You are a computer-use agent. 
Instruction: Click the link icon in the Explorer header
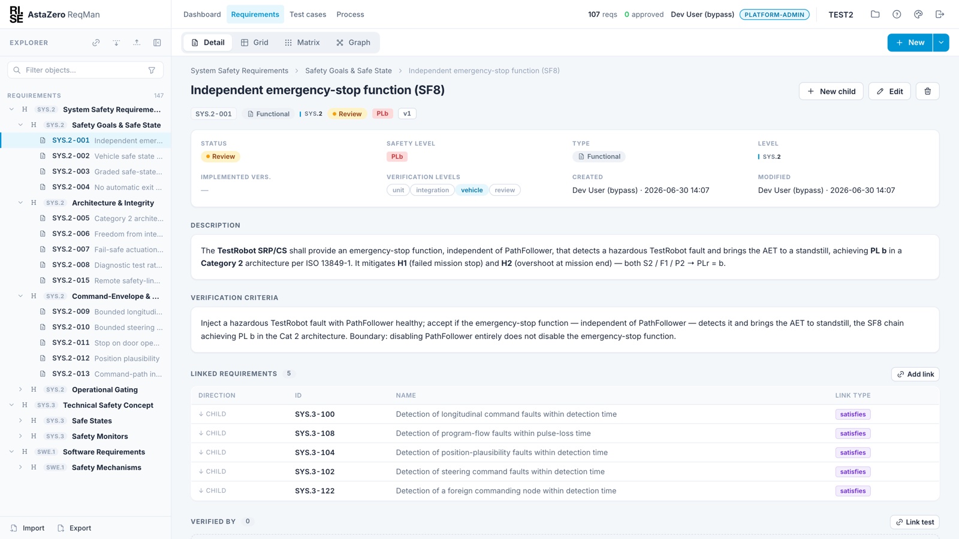(x=96, y=43)
